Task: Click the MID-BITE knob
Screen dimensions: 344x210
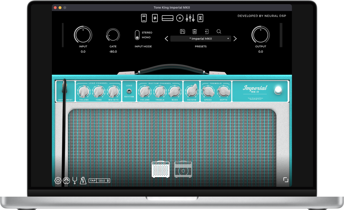Action: [114, 91]
